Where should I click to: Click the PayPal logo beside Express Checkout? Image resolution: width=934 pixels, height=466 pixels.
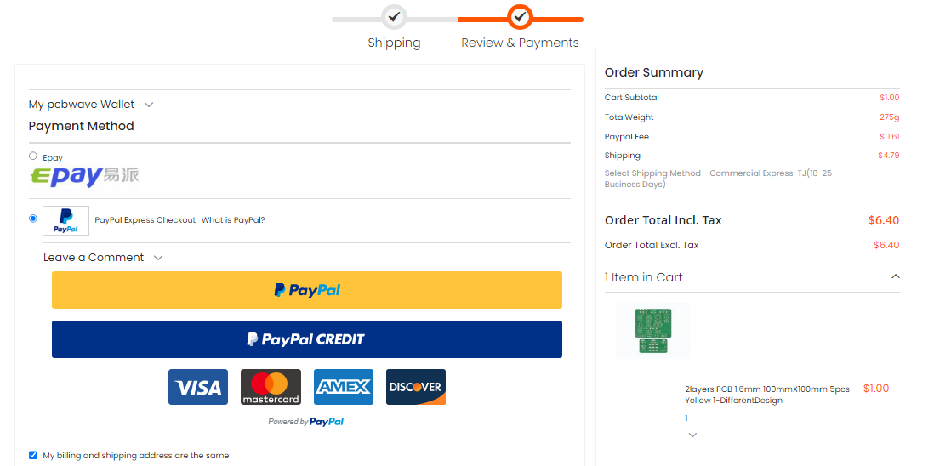(65, 220)
